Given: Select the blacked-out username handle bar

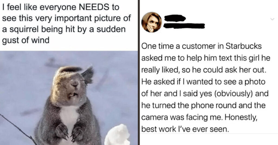Looking at the screenshot, I should click(x=184, y=26).
